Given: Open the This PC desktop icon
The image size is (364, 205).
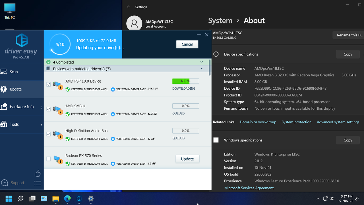Looking at the screenshot, I should point(10,12).
